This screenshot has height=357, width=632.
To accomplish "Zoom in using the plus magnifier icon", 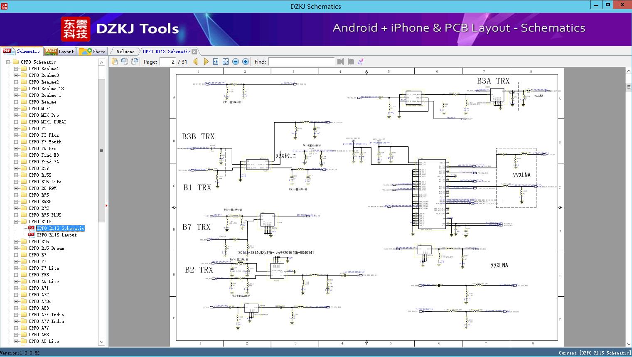I will tap(245, 61).
